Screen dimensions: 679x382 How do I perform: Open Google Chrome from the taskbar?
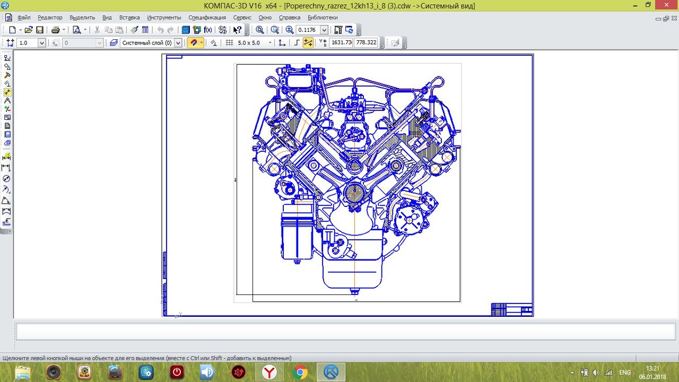point(300,372)
